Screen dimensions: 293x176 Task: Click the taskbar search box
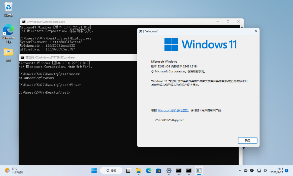coord(112,170)
